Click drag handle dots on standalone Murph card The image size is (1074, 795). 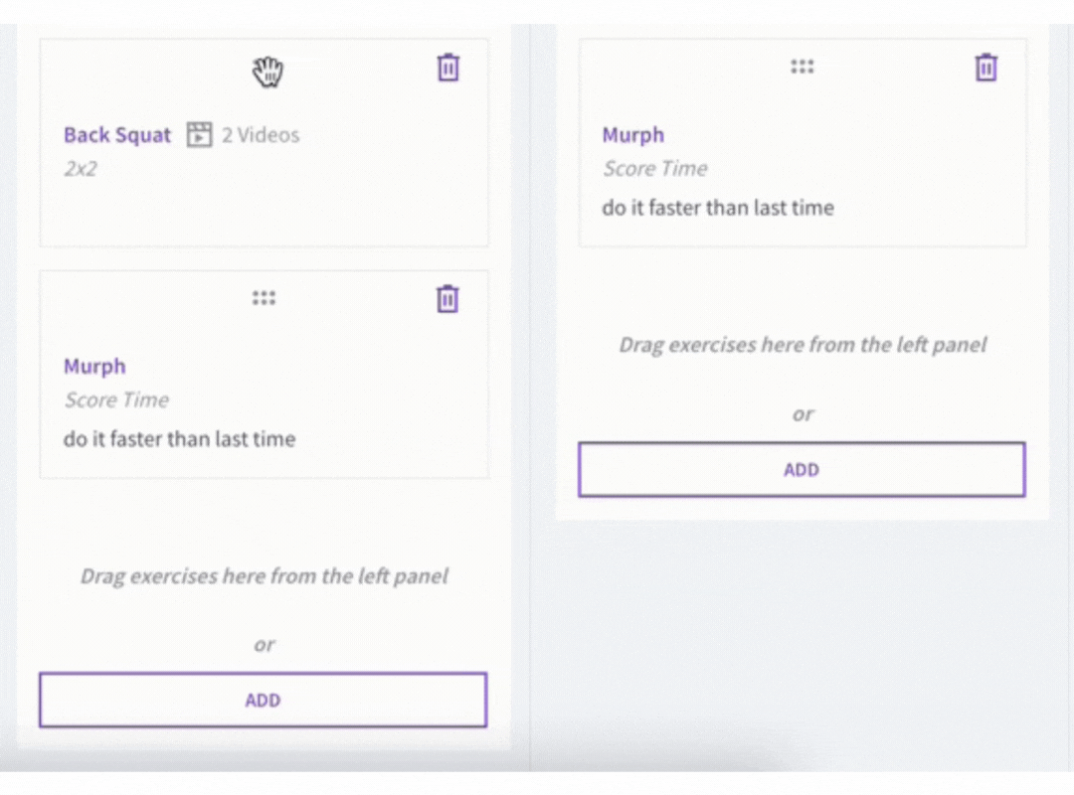(803, 67)
